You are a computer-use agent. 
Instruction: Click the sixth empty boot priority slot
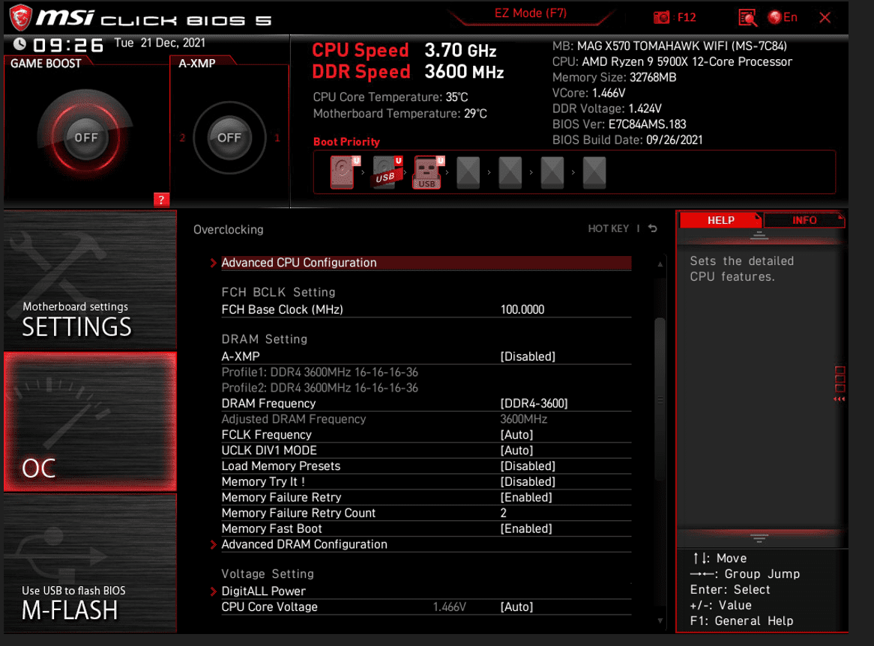(x=552, y=172)
